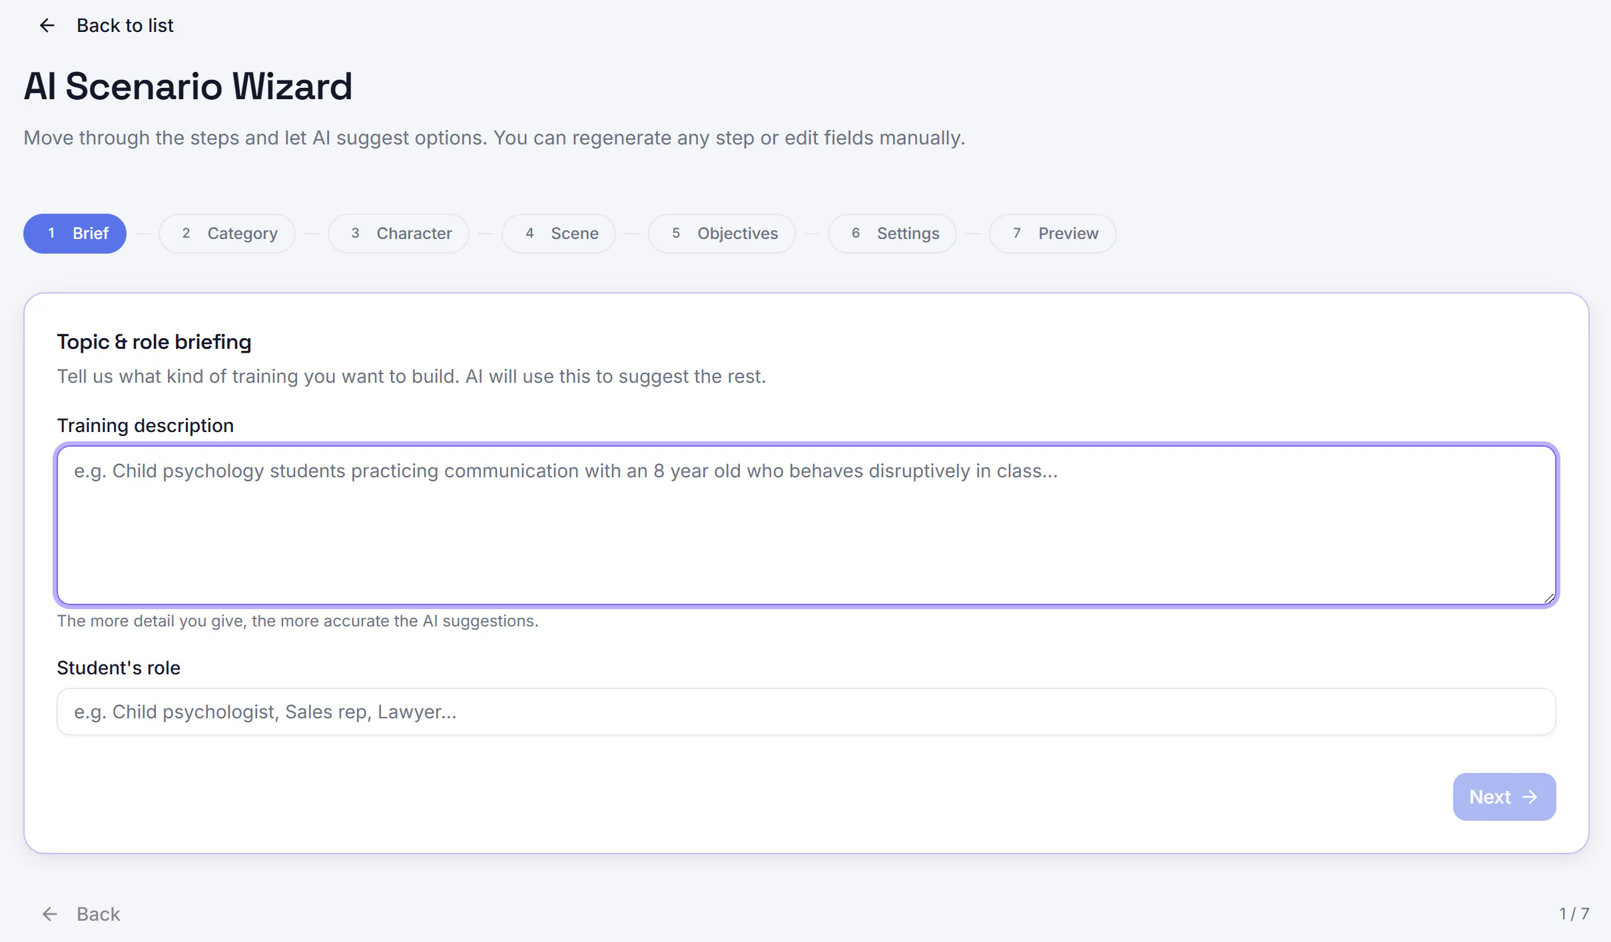The image size is (1611, 942).
Task: Open the Back to list link
Action: pyautogui.click(x=125, y=25)
